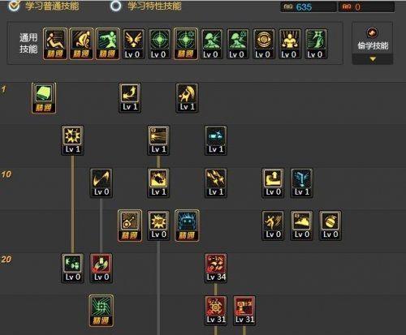The height and width of the screenshot is (335, 406).
Task: Click the cyan missile skill at Lv 1
Action: pyautogui.click(x=216, y=140)
